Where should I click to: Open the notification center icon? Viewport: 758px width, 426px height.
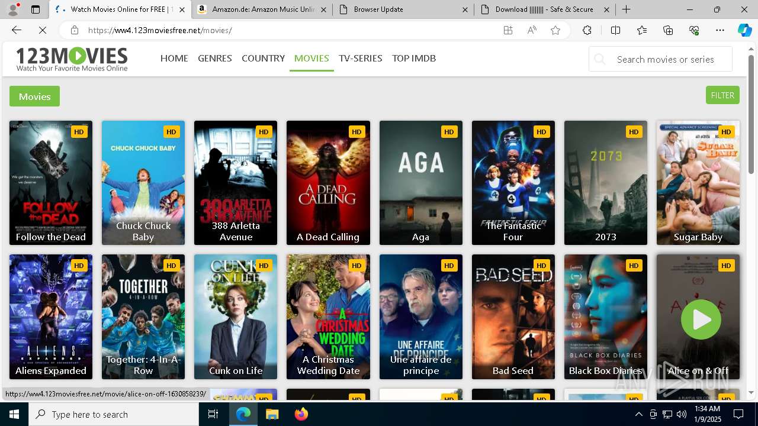(738, 414)
